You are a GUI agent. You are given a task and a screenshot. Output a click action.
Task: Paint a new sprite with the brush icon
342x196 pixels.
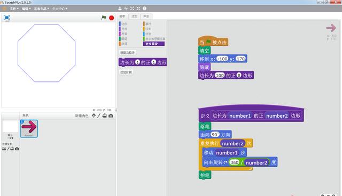(99, 116)
